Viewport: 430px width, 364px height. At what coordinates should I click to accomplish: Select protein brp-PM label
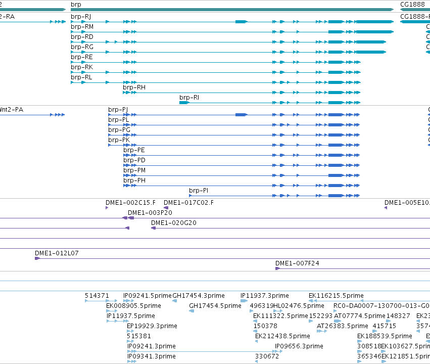pyautogui.click(x=134, y=170)
